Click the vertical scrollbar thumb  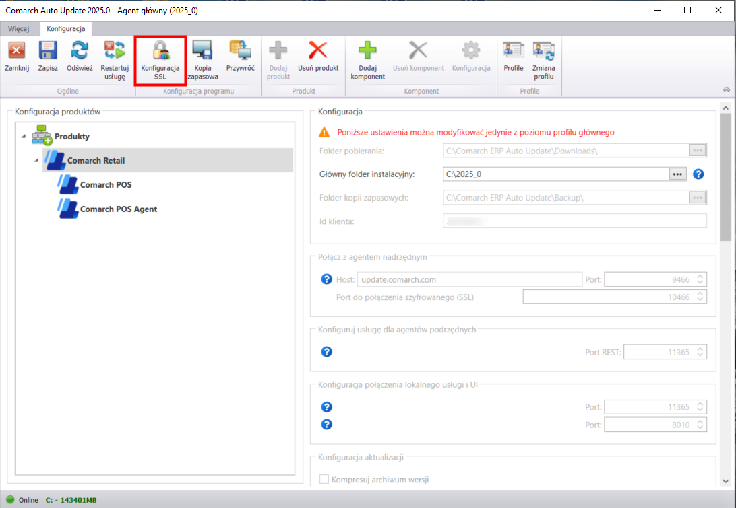click(726, 177)
